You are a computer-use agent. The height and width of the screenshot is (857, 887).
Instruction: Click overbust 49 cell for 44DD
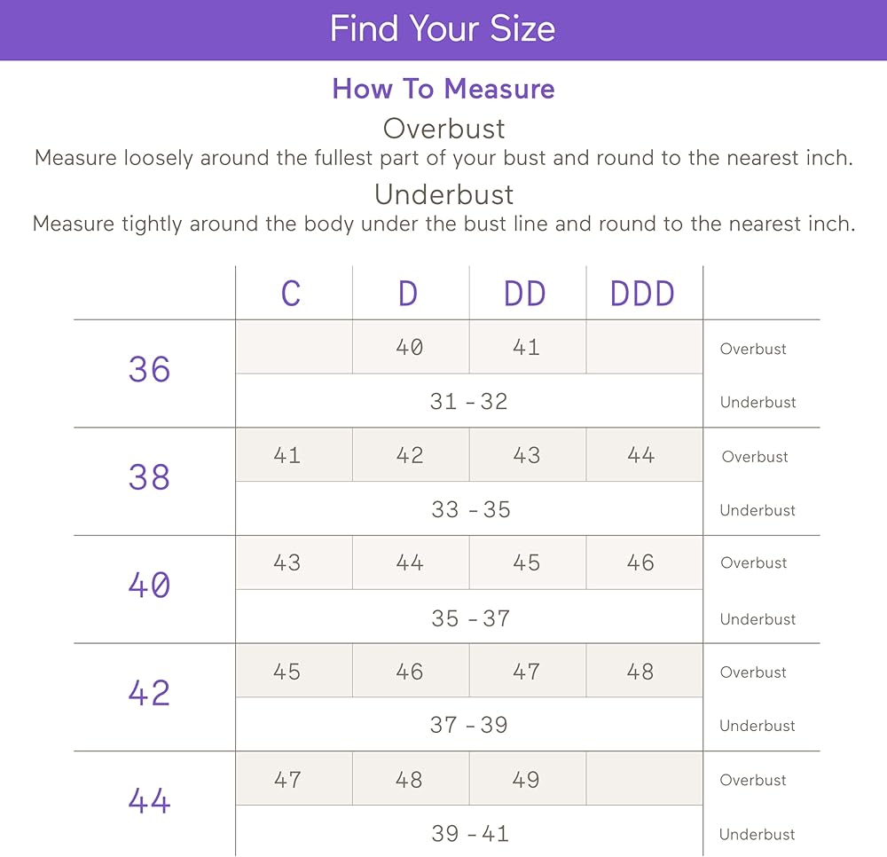[526, 780]
